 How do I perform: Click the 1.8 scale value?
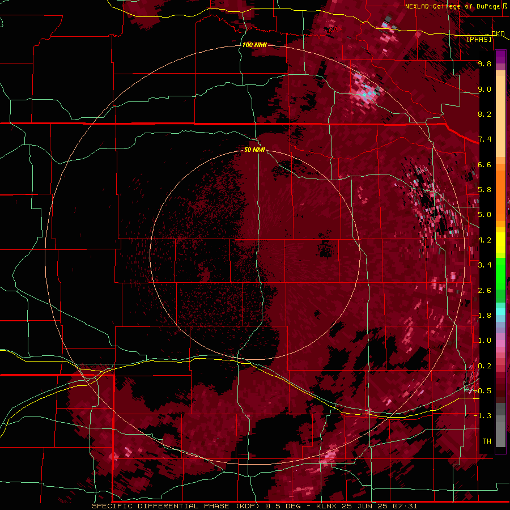point(484,316)
